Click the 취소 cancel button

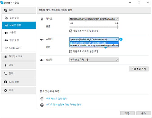[143, 113]
